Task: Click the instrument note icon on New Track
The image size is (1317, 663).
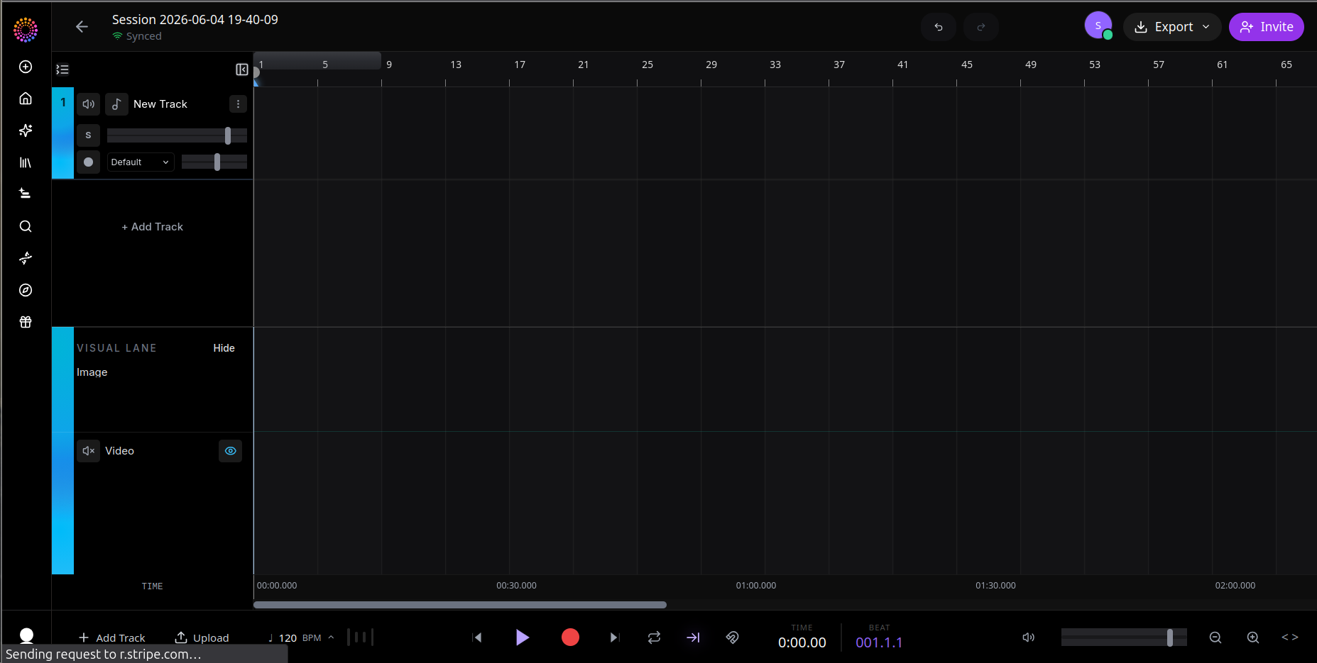Action: click(x=117, y=104)
